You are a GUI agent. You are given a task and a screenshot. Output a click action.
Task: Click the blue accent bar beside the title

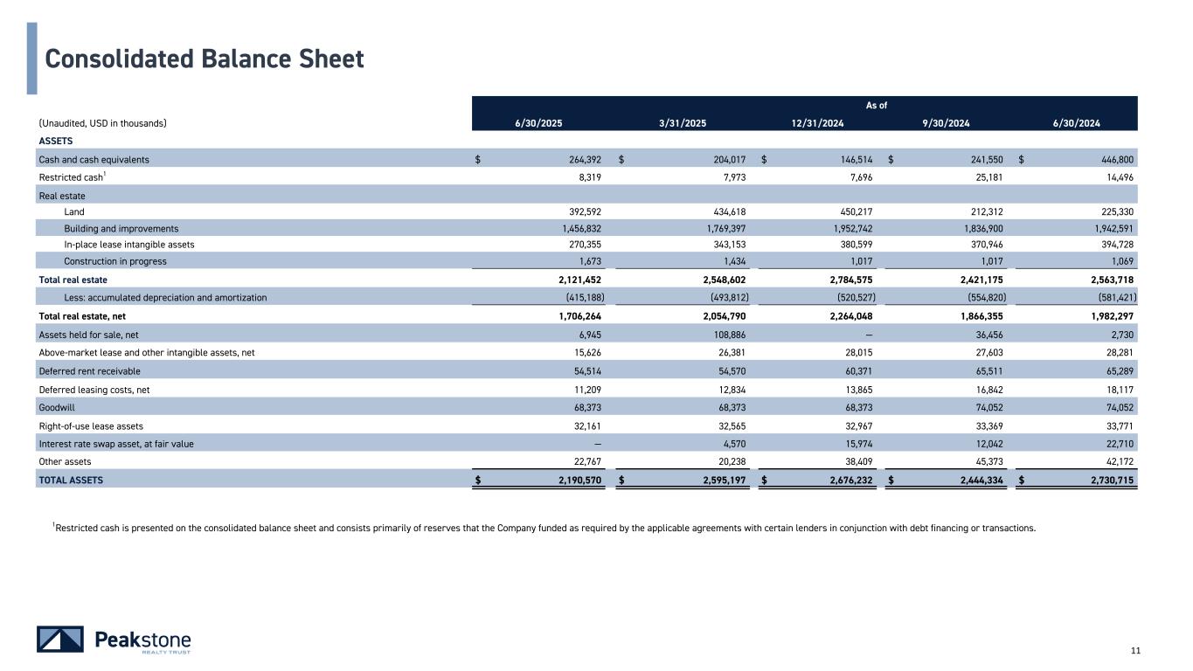coord(31,58)
